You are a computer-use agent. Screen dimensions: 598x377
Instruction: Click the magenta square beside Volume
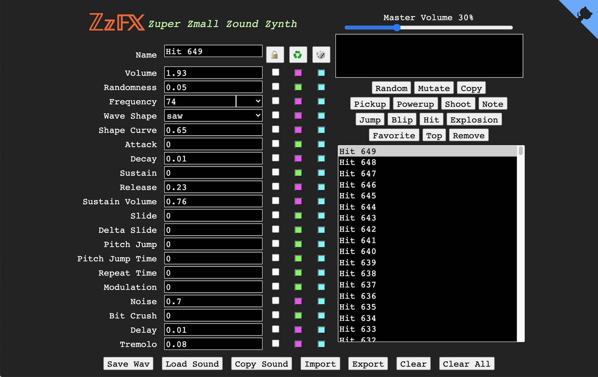click(x=298, y=72)
